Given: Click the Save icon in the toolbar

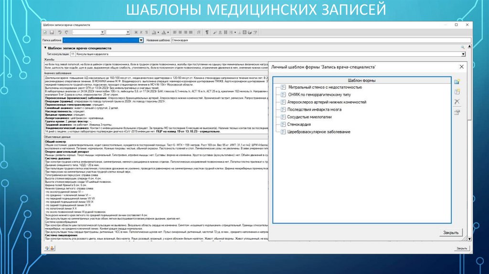Looking at the screenshot, I should pos(51,32).
